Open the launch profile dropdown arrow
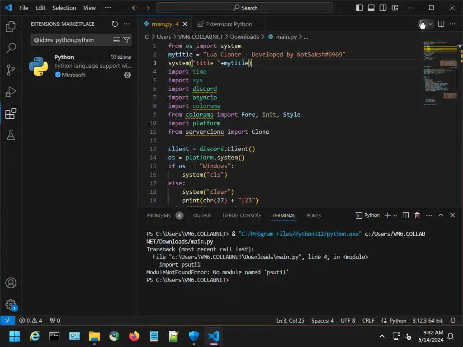Viewport: 463px width, 347px height. [395, 216]
